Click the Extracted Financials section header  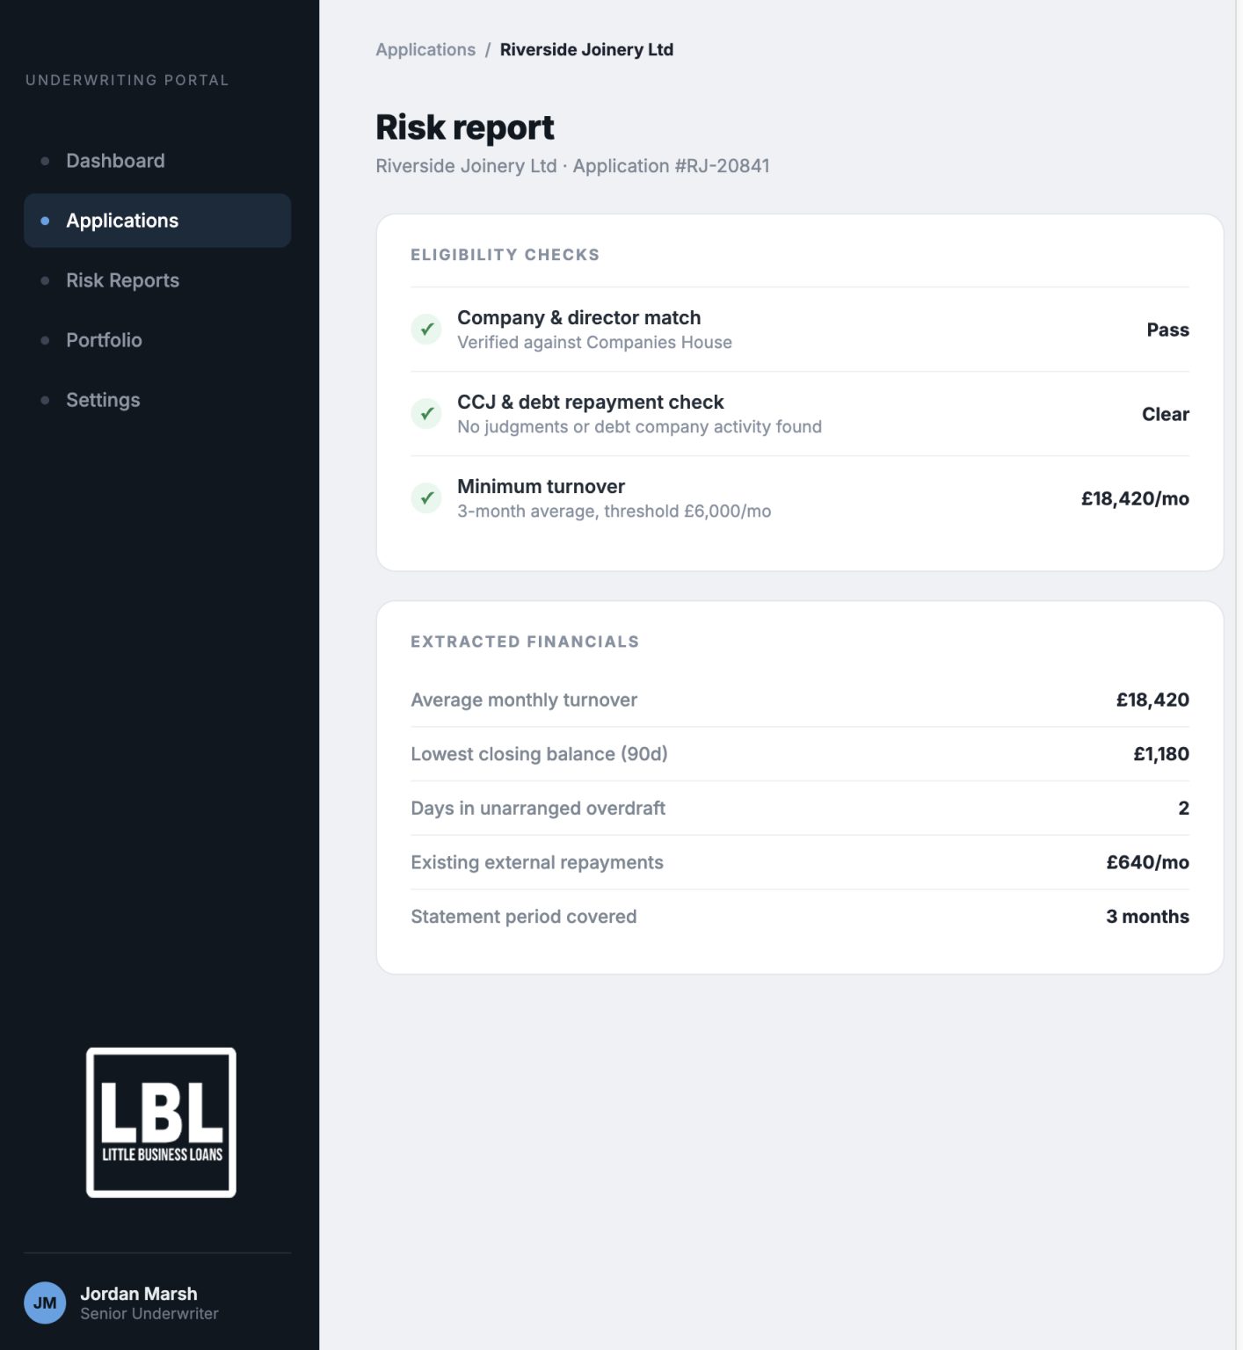click(525, 642)
